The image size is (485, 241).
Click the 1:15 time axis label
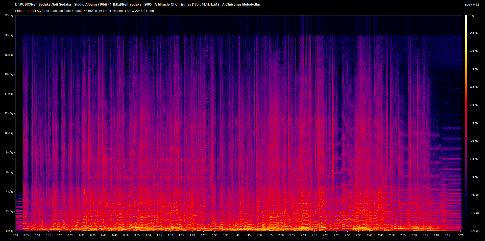click(181, 235)
